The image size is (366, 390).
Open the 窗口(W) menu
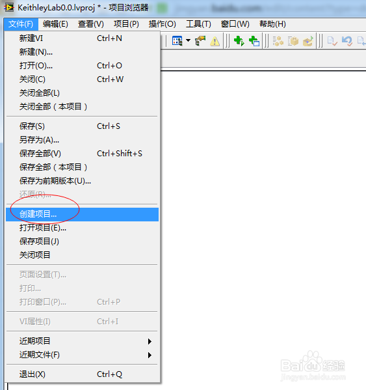[x=235, y=24]
